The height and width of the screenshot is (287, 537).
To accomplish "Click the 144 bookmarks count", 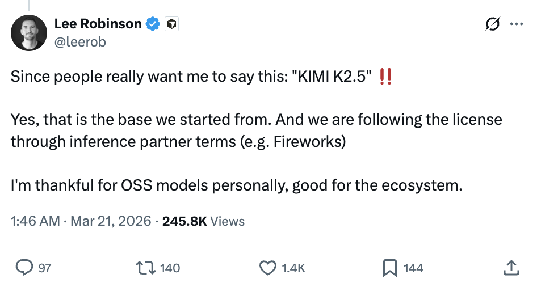I will pyautogui.click(x=413, y=268).
